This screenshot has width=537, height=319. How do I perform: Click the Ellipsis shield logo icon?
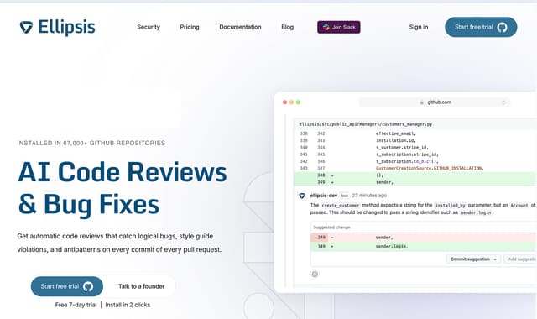pyautogui.click(x=26, y=27)
